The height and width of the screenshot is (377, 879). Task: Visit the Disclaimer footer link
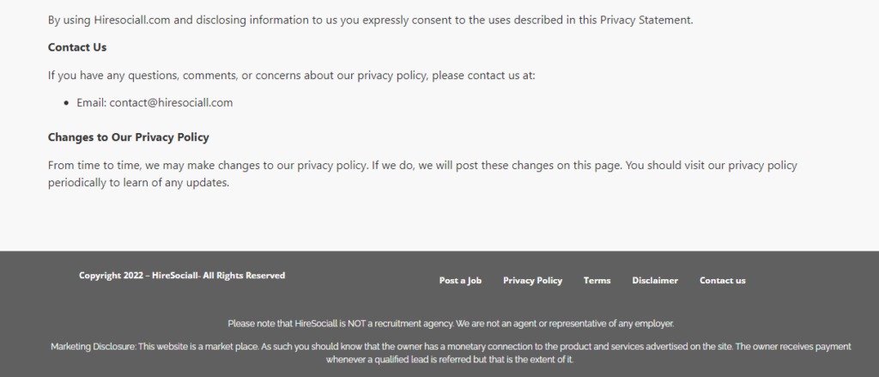click(655, 281)
